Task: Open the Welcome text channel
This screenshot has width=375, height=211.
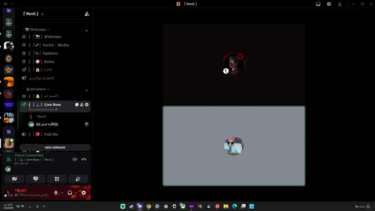Action: point(55,37)
